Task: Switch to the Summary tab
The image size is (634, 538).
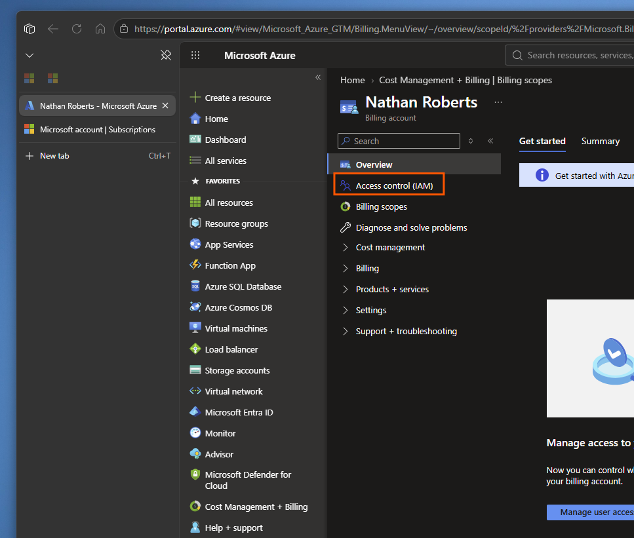Action: coord(601,141)
